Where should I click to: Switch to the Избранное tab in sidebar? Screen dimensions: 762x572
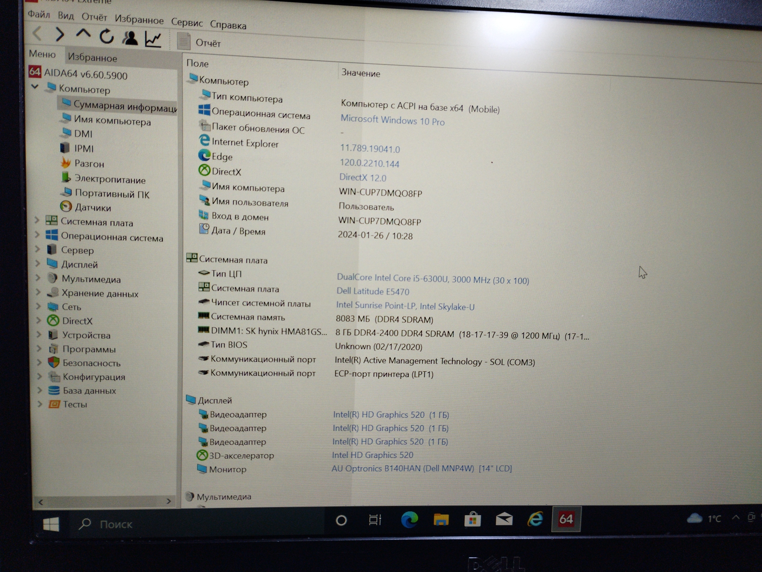92,58
